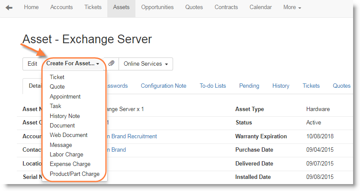The width and height of the screenshot is (360, 191).
Task: Pick History Note menu entry
Action: [x=64, y=116]
